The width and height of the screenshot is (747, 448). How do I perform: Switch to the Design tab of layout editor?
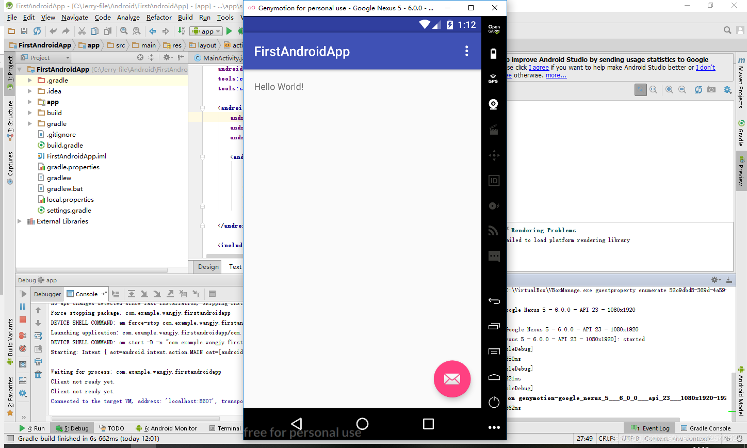click(x=208, y=267)
